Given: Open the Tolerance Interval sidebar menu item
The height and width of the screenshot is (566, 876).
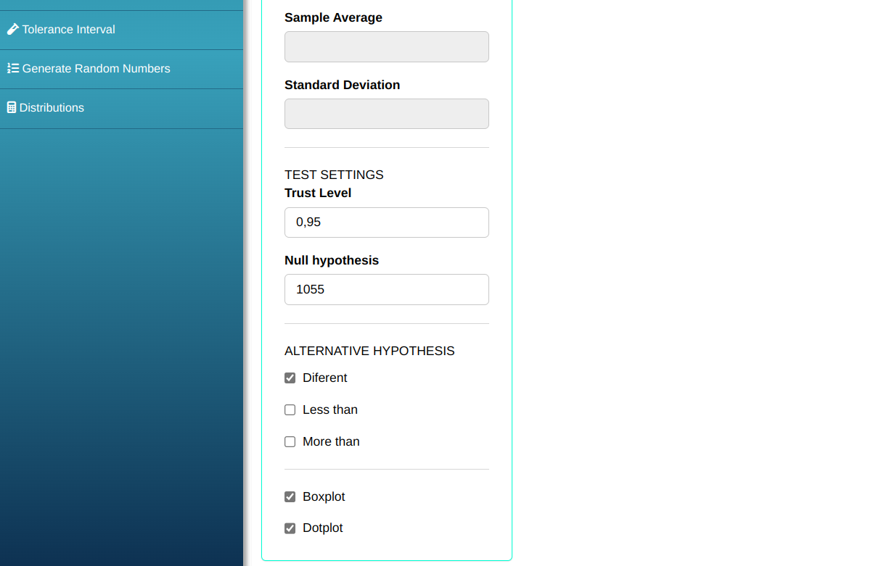Looking at the screenshot, I should pyautogui.click(x=68, y=30).
